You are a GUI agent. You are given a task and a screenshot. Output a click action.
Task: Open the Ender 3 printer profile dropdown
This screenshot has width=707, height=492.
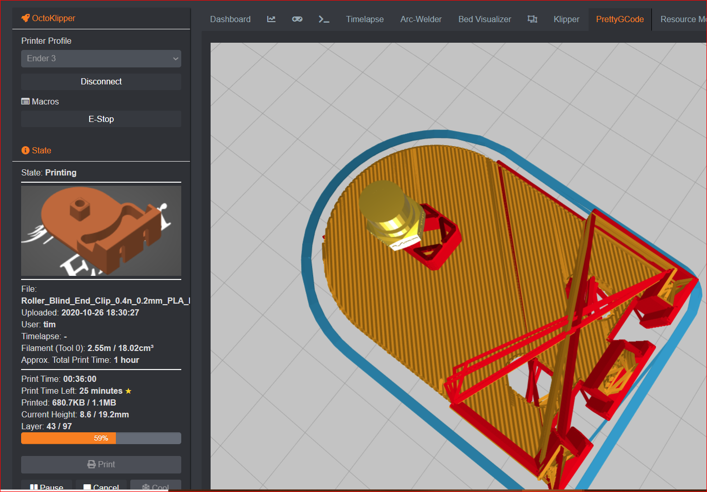tap(101, 58)
